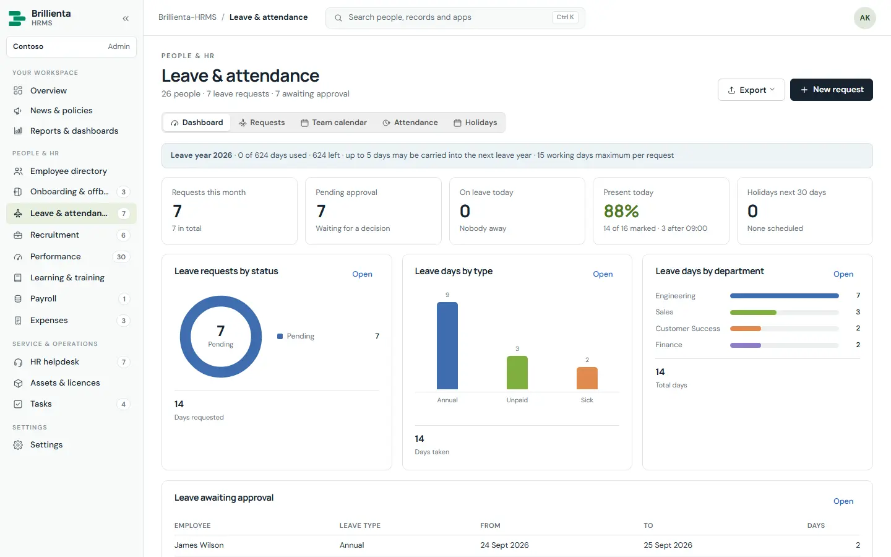Click the orange Sick leave bar in chart

pyautogui.click(x=587, y=378)
